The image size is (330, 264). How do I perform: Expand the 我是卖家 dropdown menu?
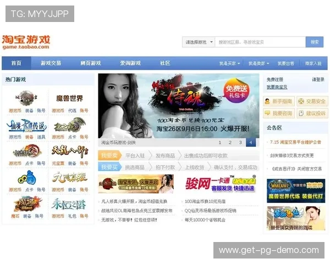[258, 63]
